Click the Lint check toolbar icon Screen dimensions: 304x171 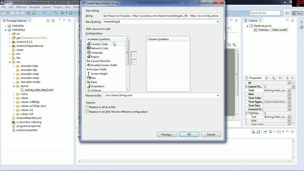(x=40, y=13)
